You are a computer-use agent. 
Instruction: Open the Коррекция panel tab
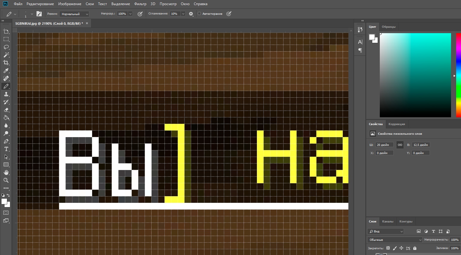tap(396, 124)
